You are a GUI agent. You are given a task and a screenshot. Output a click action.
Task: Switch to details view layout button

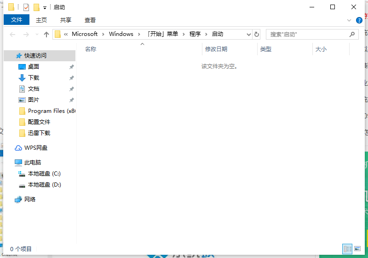pyautogui.click(x=347, y=249)
